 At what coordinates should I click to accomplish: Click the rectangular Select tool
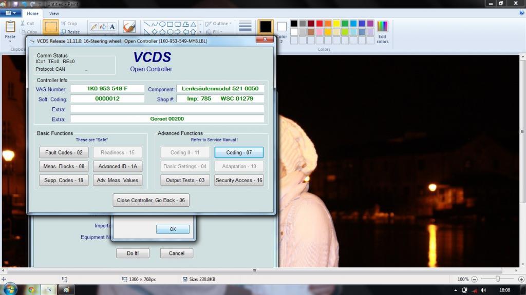tap(51, 27)
